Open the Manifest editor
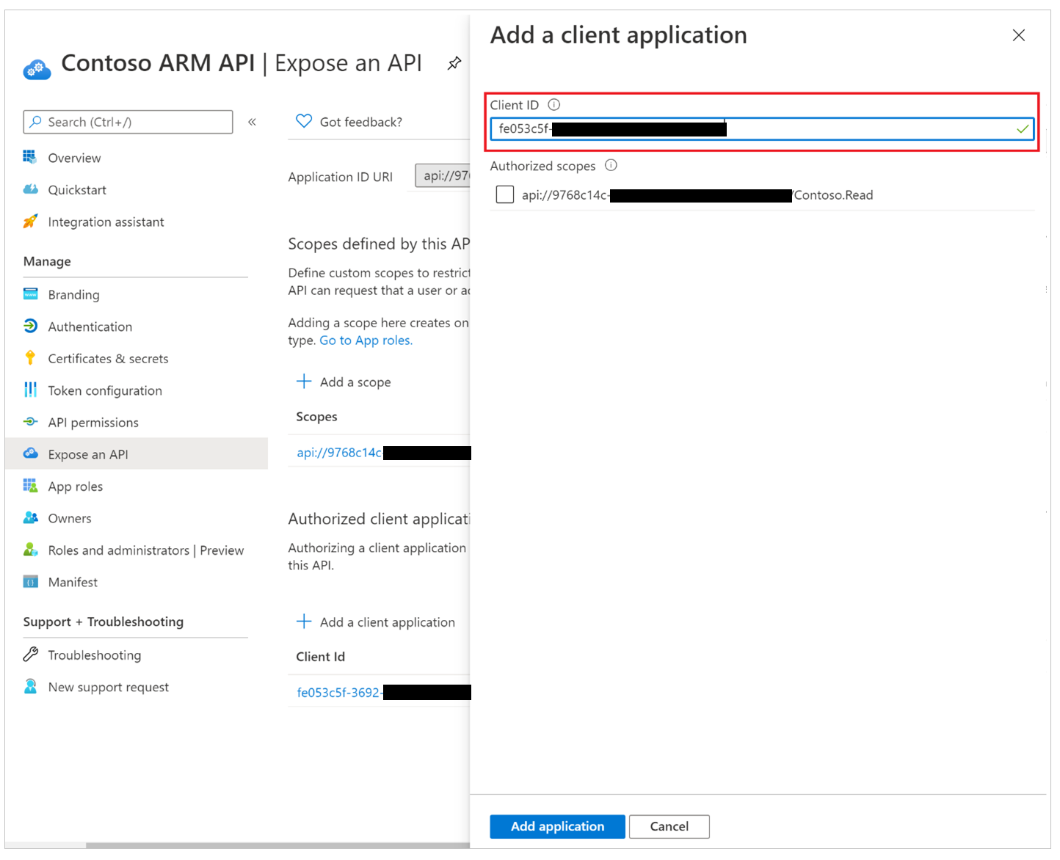 pyautogui.click(x=73, y=581)
